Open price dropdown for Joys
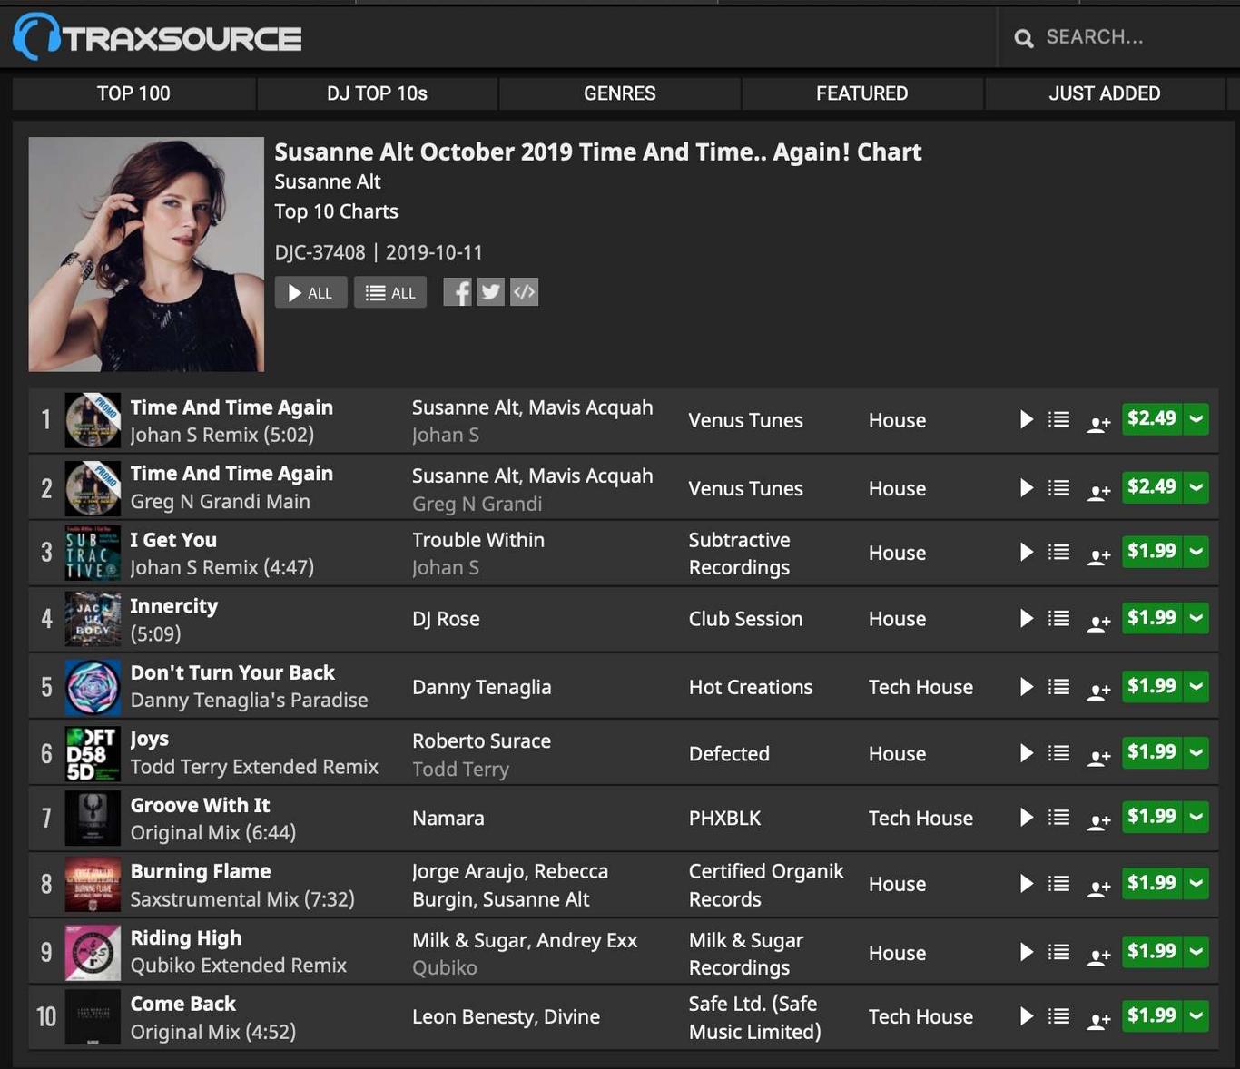This screenshot has height=1069, width=1240. point(1196,751)
